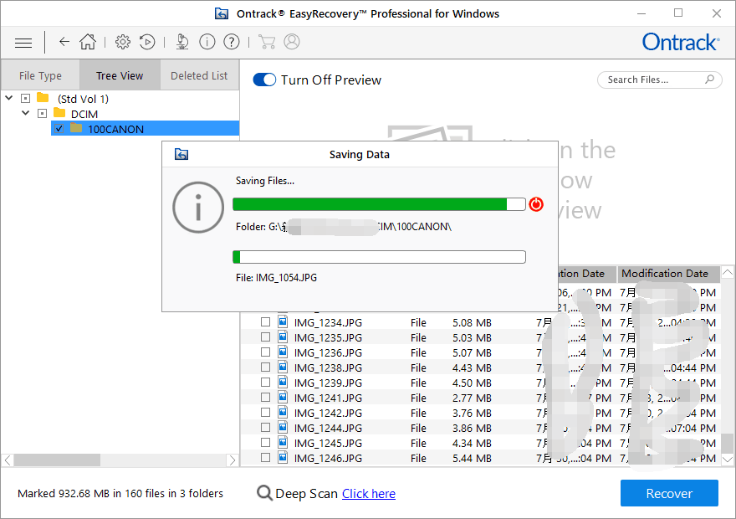Check the box for IMG_1234.JPG

coord(266,322)
